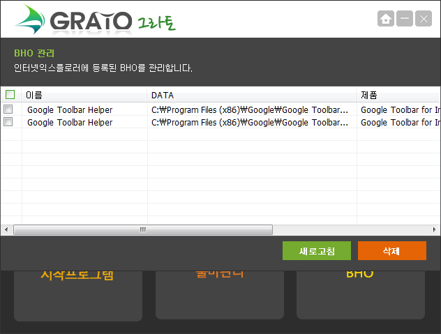Image resolution: width=441 pixels, height=334 pixels.
Task: Open the BHO tile in background
Action: pos(361,295)
